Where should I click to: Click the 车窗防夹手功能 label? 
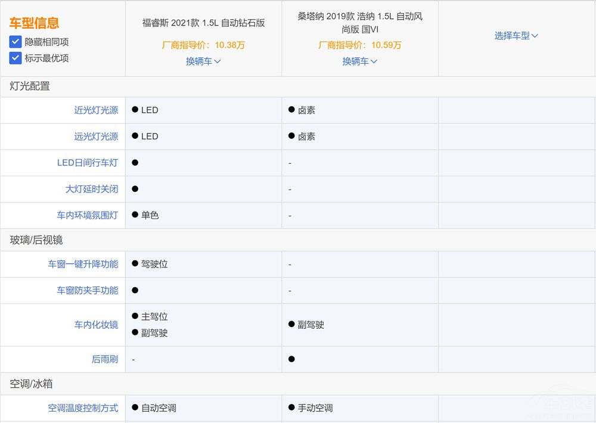pos(88,290)
